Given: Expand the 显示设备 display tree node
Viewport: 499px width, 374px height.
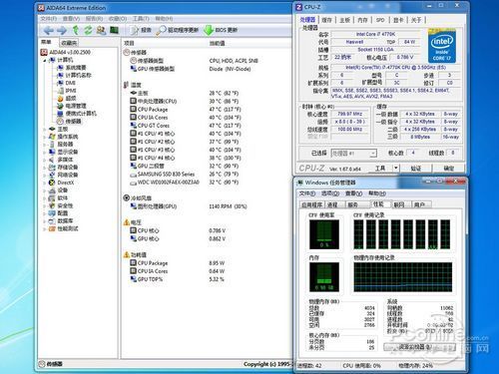Looking at the screenshot, I should pyautogui.click(x=45, y=152).
